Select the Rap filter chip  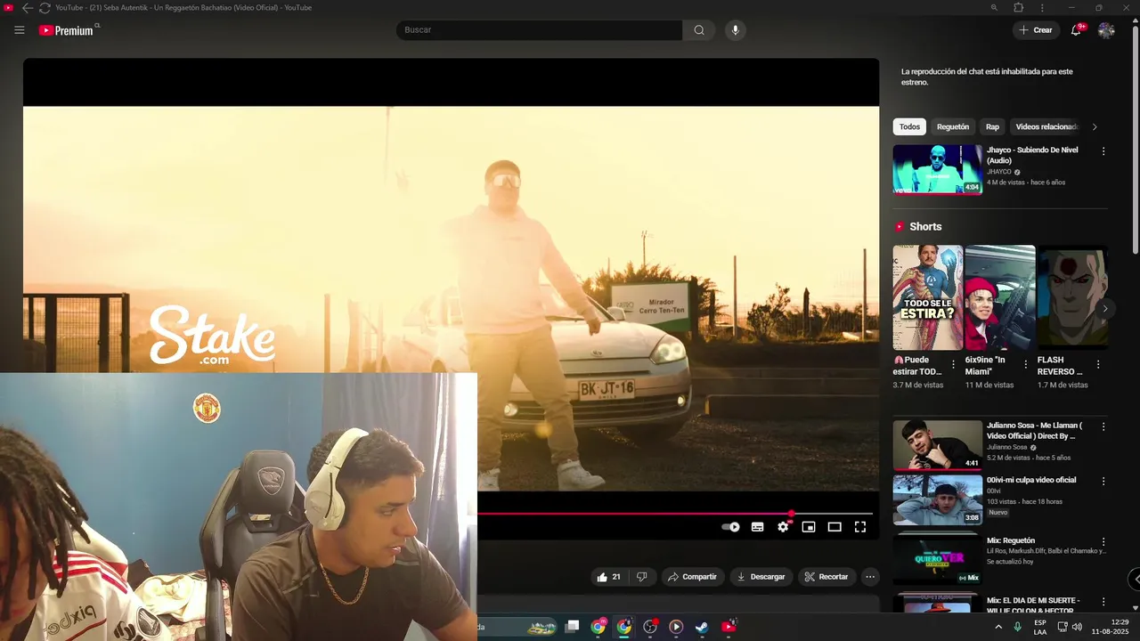[992, 127]
